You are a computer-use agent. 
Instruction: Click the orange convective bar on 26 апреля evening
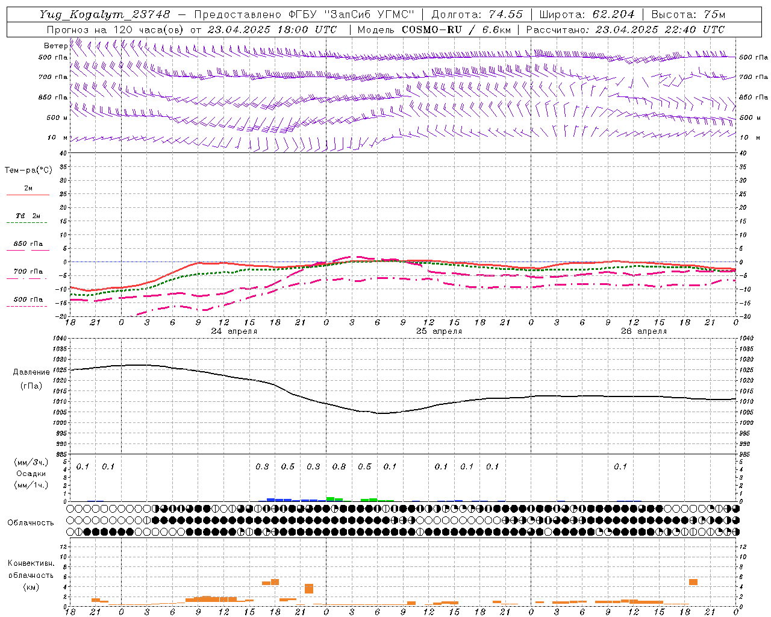point(693,582)
